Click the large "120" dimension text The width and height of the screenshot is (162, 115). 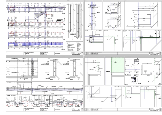94,62
